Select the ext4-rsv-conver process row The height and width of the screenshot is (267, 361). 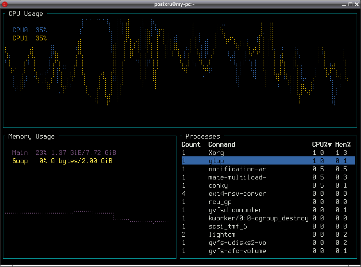(268, 193)
